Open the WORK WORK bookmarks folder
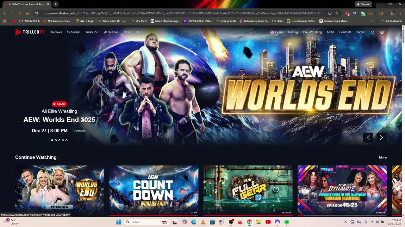Viewport: 405px width, 227px height. 29,21
